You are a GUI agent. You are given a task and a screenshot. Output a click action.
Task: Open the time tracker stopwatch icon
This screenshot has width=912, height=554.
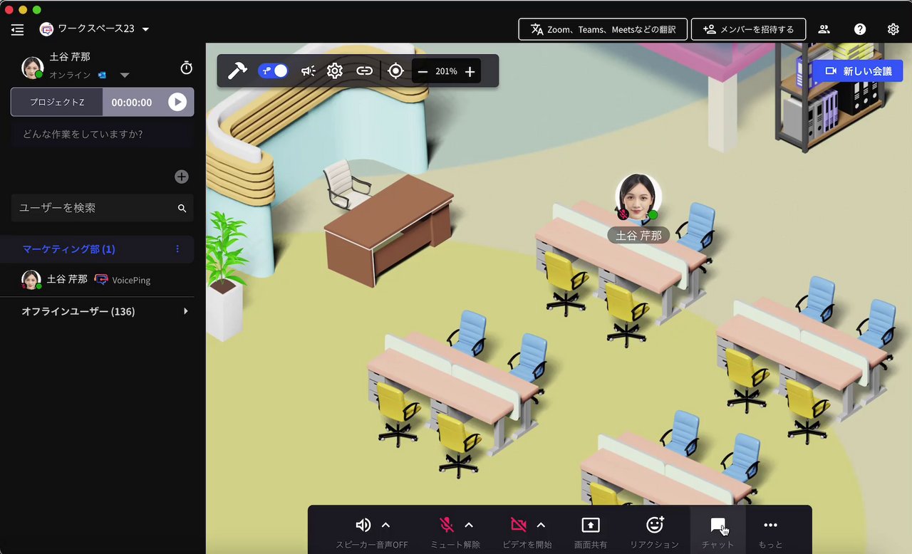[186, 68]
